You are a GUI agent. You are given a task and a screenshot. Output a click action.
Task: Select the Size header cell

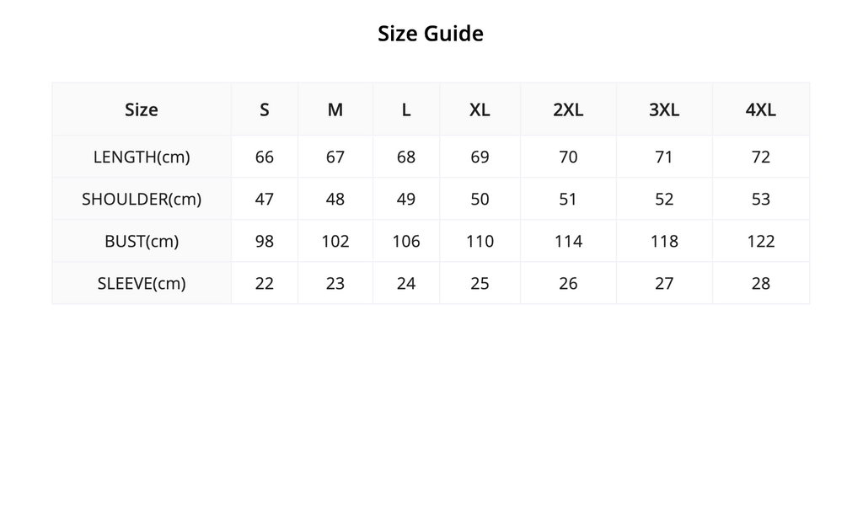[x=142, y=109]
